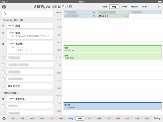Open the 整体 10:30-11:30 calendar block

112,57
